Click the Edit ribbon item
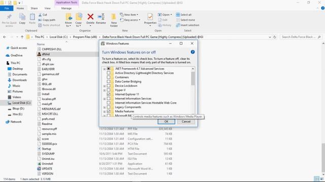325x182 pixels. 163,20
